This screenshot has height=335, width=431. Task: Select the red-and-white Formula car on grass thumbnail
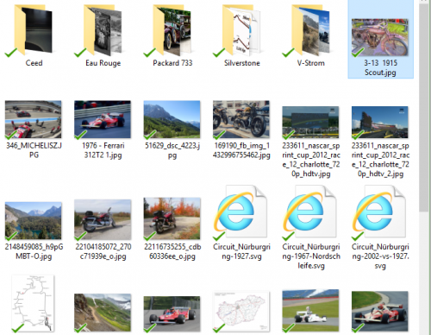(380, 312)
